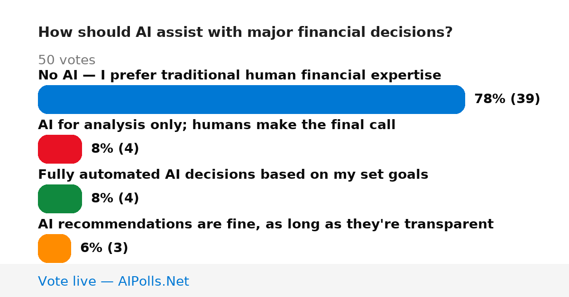Click the 6% (3) result label
The height and width of the screenshot is (297, 569).
[104, 248]
